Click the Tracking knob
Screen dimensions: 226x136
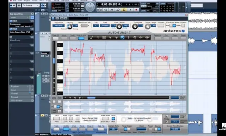(x=70, y=27)
